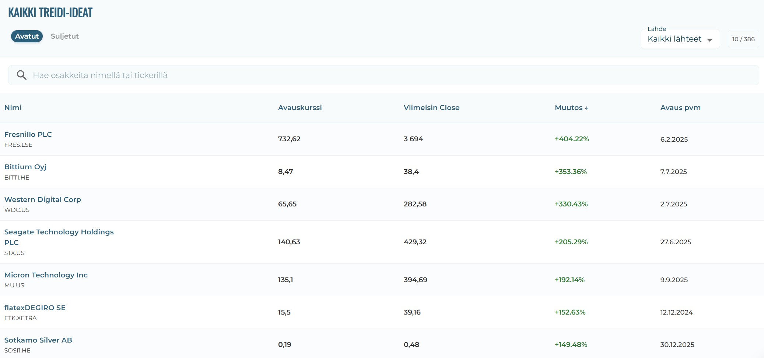Viewport: 764px width, 358px height.
Task: Open the Sotkamo Silver AB link
Action: coord(38,340)
